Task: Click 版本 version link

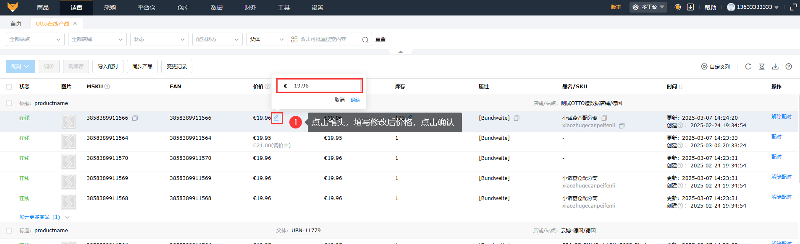Action: point(616,7)
